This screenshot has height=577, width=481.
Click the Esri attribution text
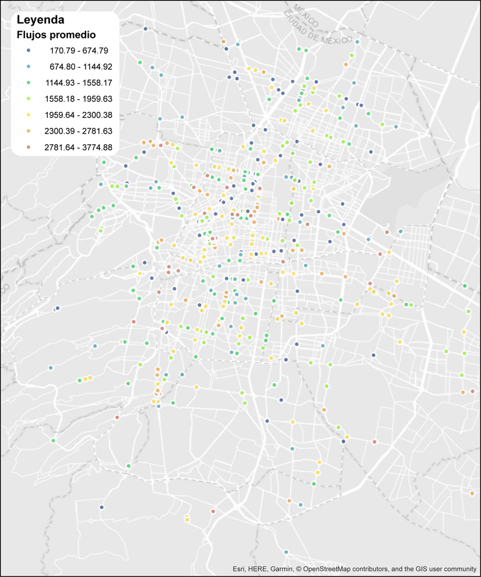240,568
